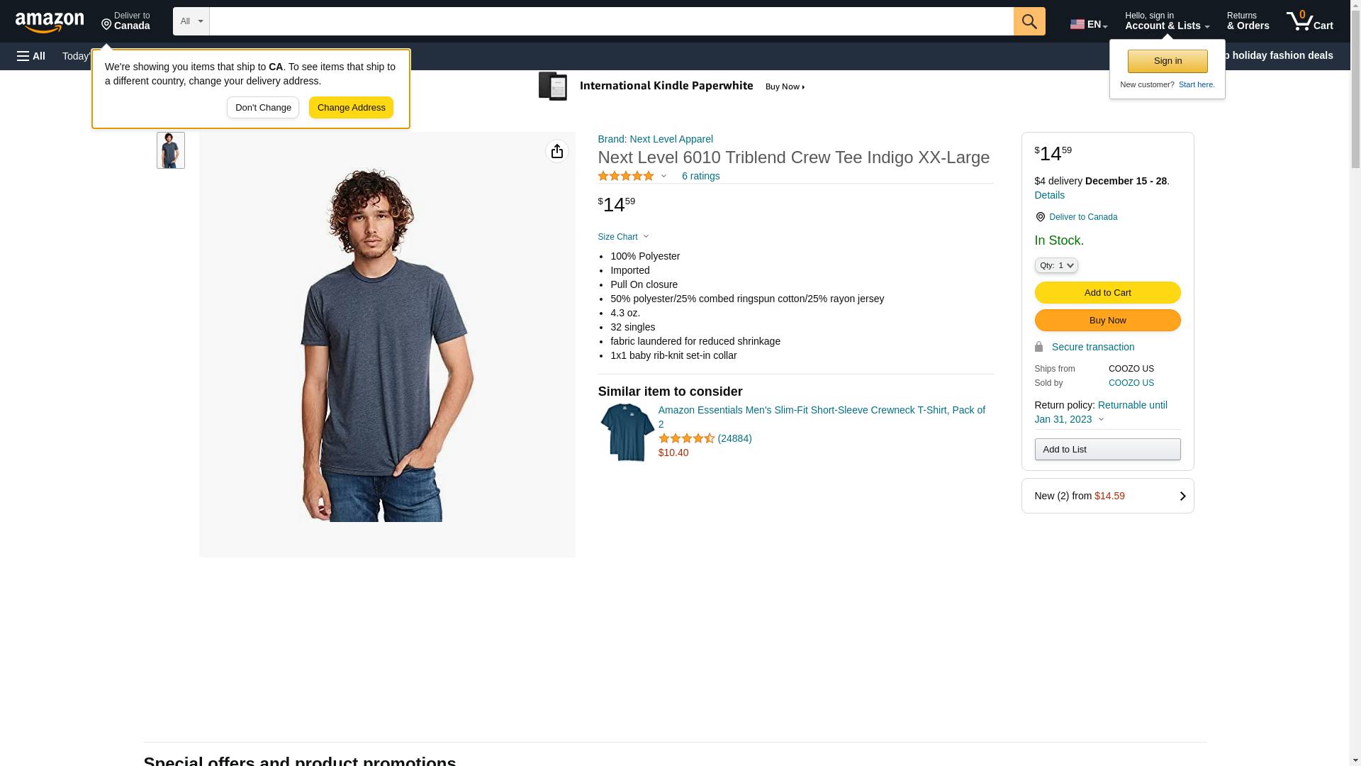Screen dimensions: 1361x766
Task: Click into the Amazon search field
Action: click(x=611, y=21)
